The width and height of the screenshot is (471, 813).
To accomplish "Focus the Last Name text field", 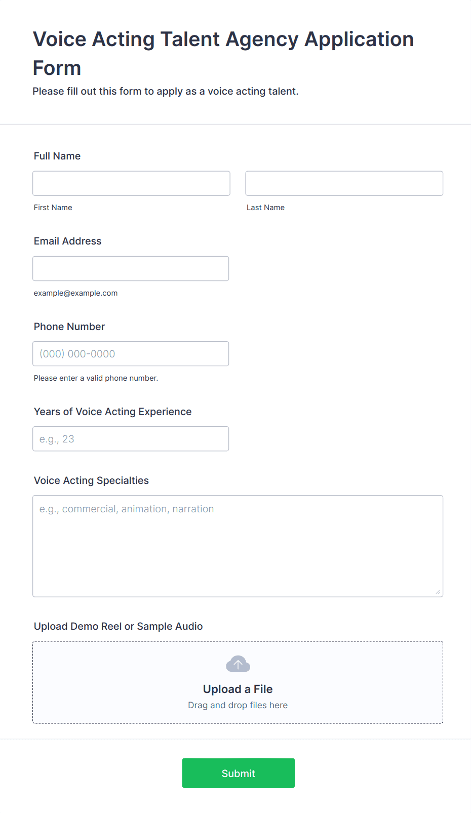I will pyautogui.click(x=344, y=183).
